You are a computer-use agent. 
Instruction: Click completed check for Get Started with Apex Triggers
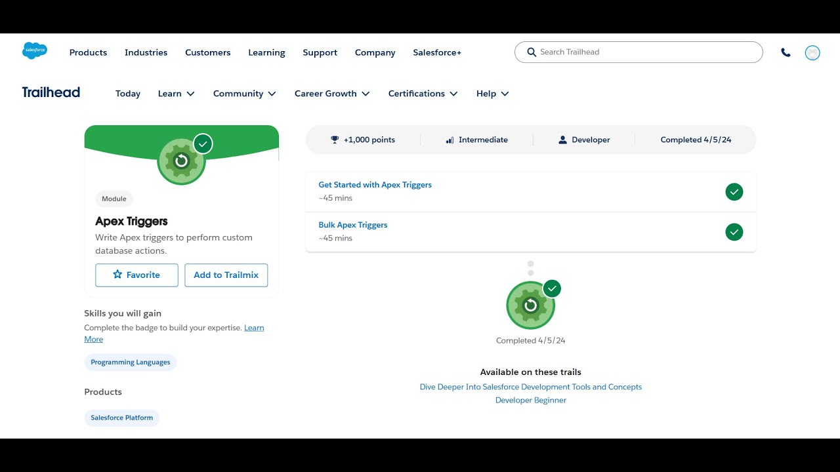[734, 191]
